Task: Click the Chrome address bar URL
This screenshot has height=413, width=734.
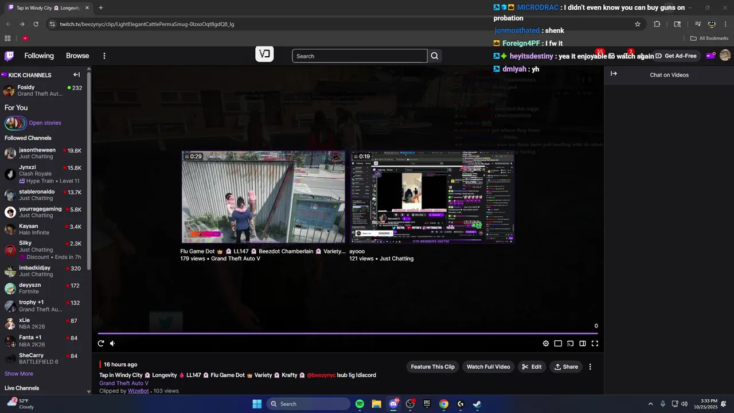Action: click(147, 24)
